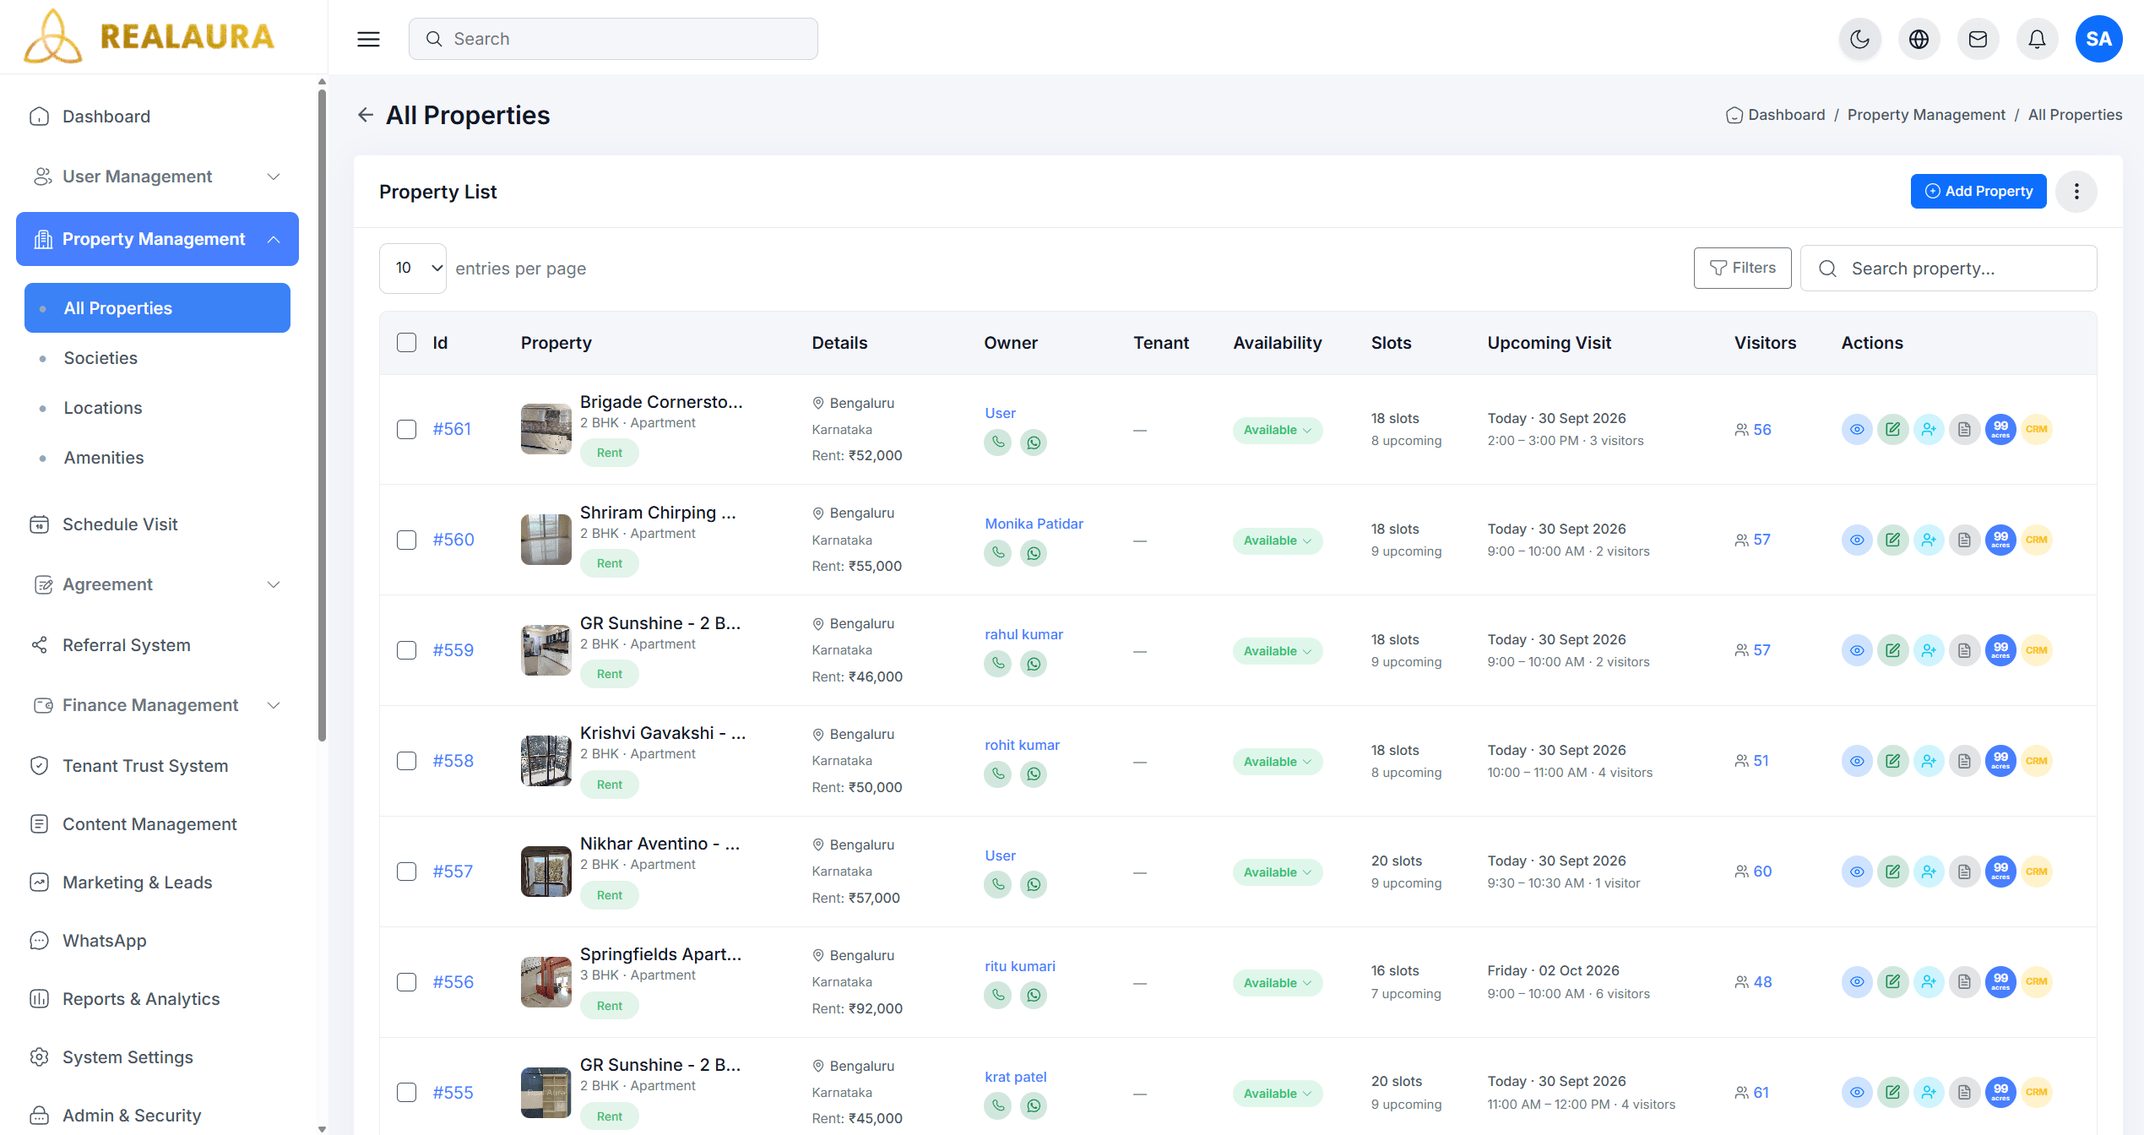2144x1135 pixels.
Task: Tick the checkbox for property #559
Action: pyautogui.click(x=406, y=650)
